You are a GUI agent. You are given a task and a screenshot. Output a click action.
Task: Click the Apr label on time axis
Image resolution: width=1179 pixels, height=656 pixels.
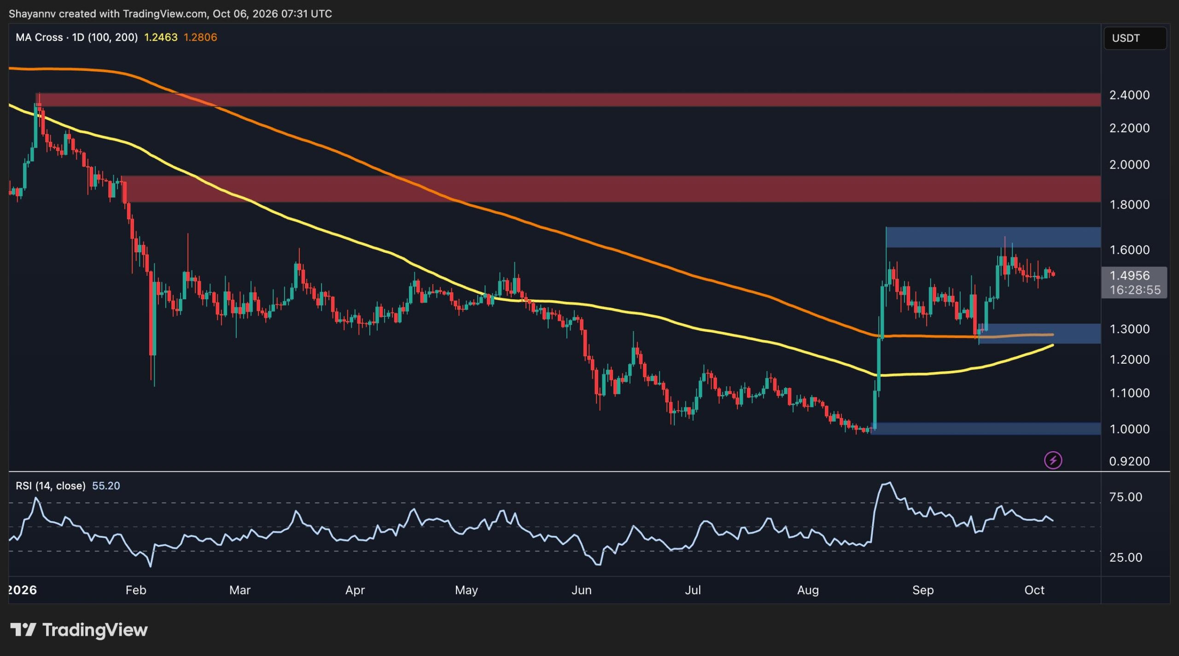click(355, 590)
